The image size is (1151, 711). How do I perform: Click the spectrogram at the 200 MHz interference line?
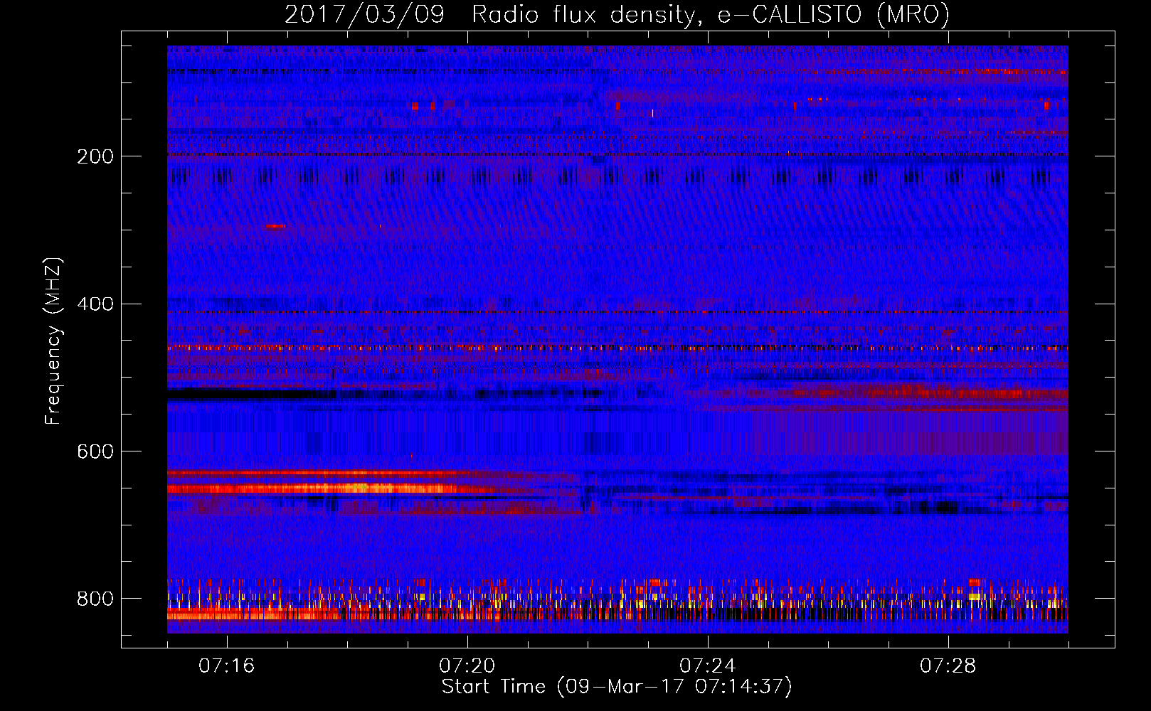point(617,154)
